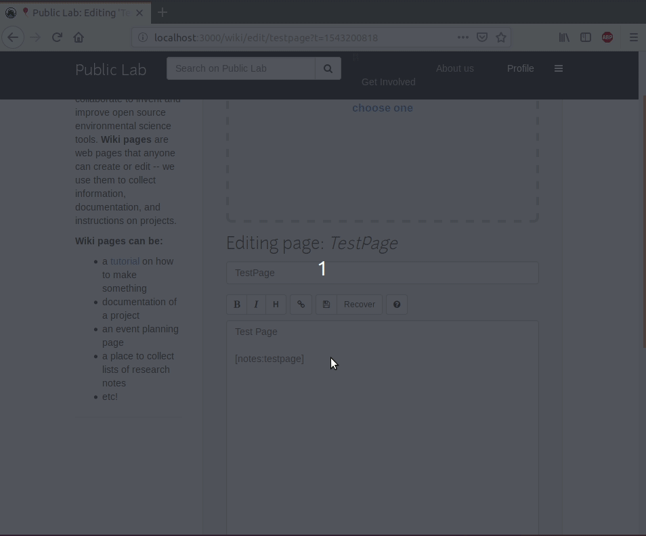
Task: Go to the browser home page
Action: (x=79, y=37)
